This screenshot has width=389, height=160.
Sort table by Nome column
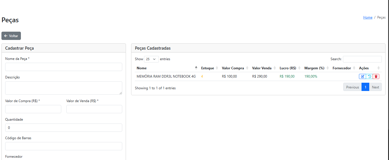coord(167,68)
